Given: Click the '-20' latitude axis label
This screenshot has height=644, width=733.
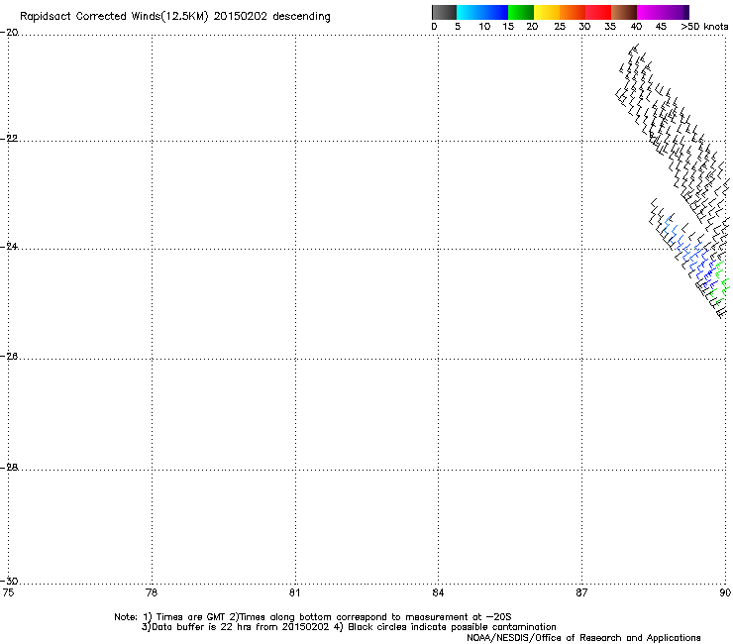Looking at the screenshot, I should 9,33.
